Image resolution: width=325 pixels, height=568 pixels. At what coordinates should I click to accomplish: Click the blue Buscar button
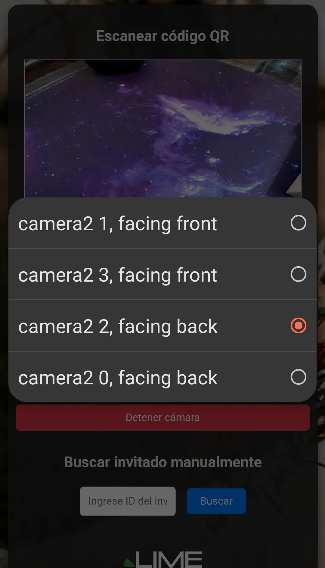click(216, 501)
